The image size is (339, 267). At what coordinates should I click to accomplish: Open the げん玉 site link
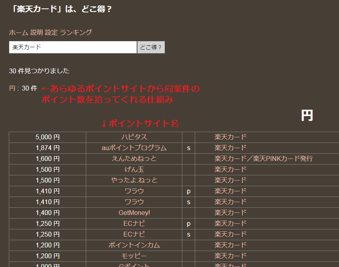tap(134, 170)
